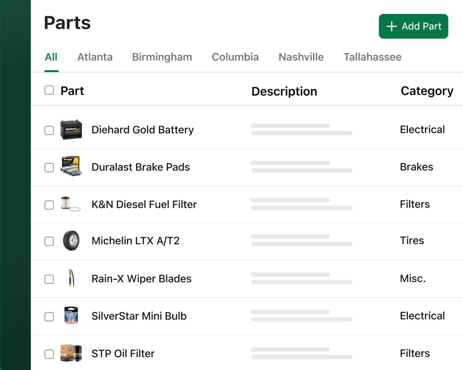Open the Diehard Gold Battery part name
This screenshot has height=370, width=463.
point(143,130)
